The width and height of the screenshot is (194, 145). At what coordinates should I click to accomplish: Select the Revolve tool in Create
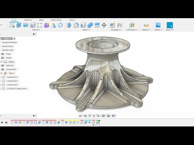coord(26,25)
